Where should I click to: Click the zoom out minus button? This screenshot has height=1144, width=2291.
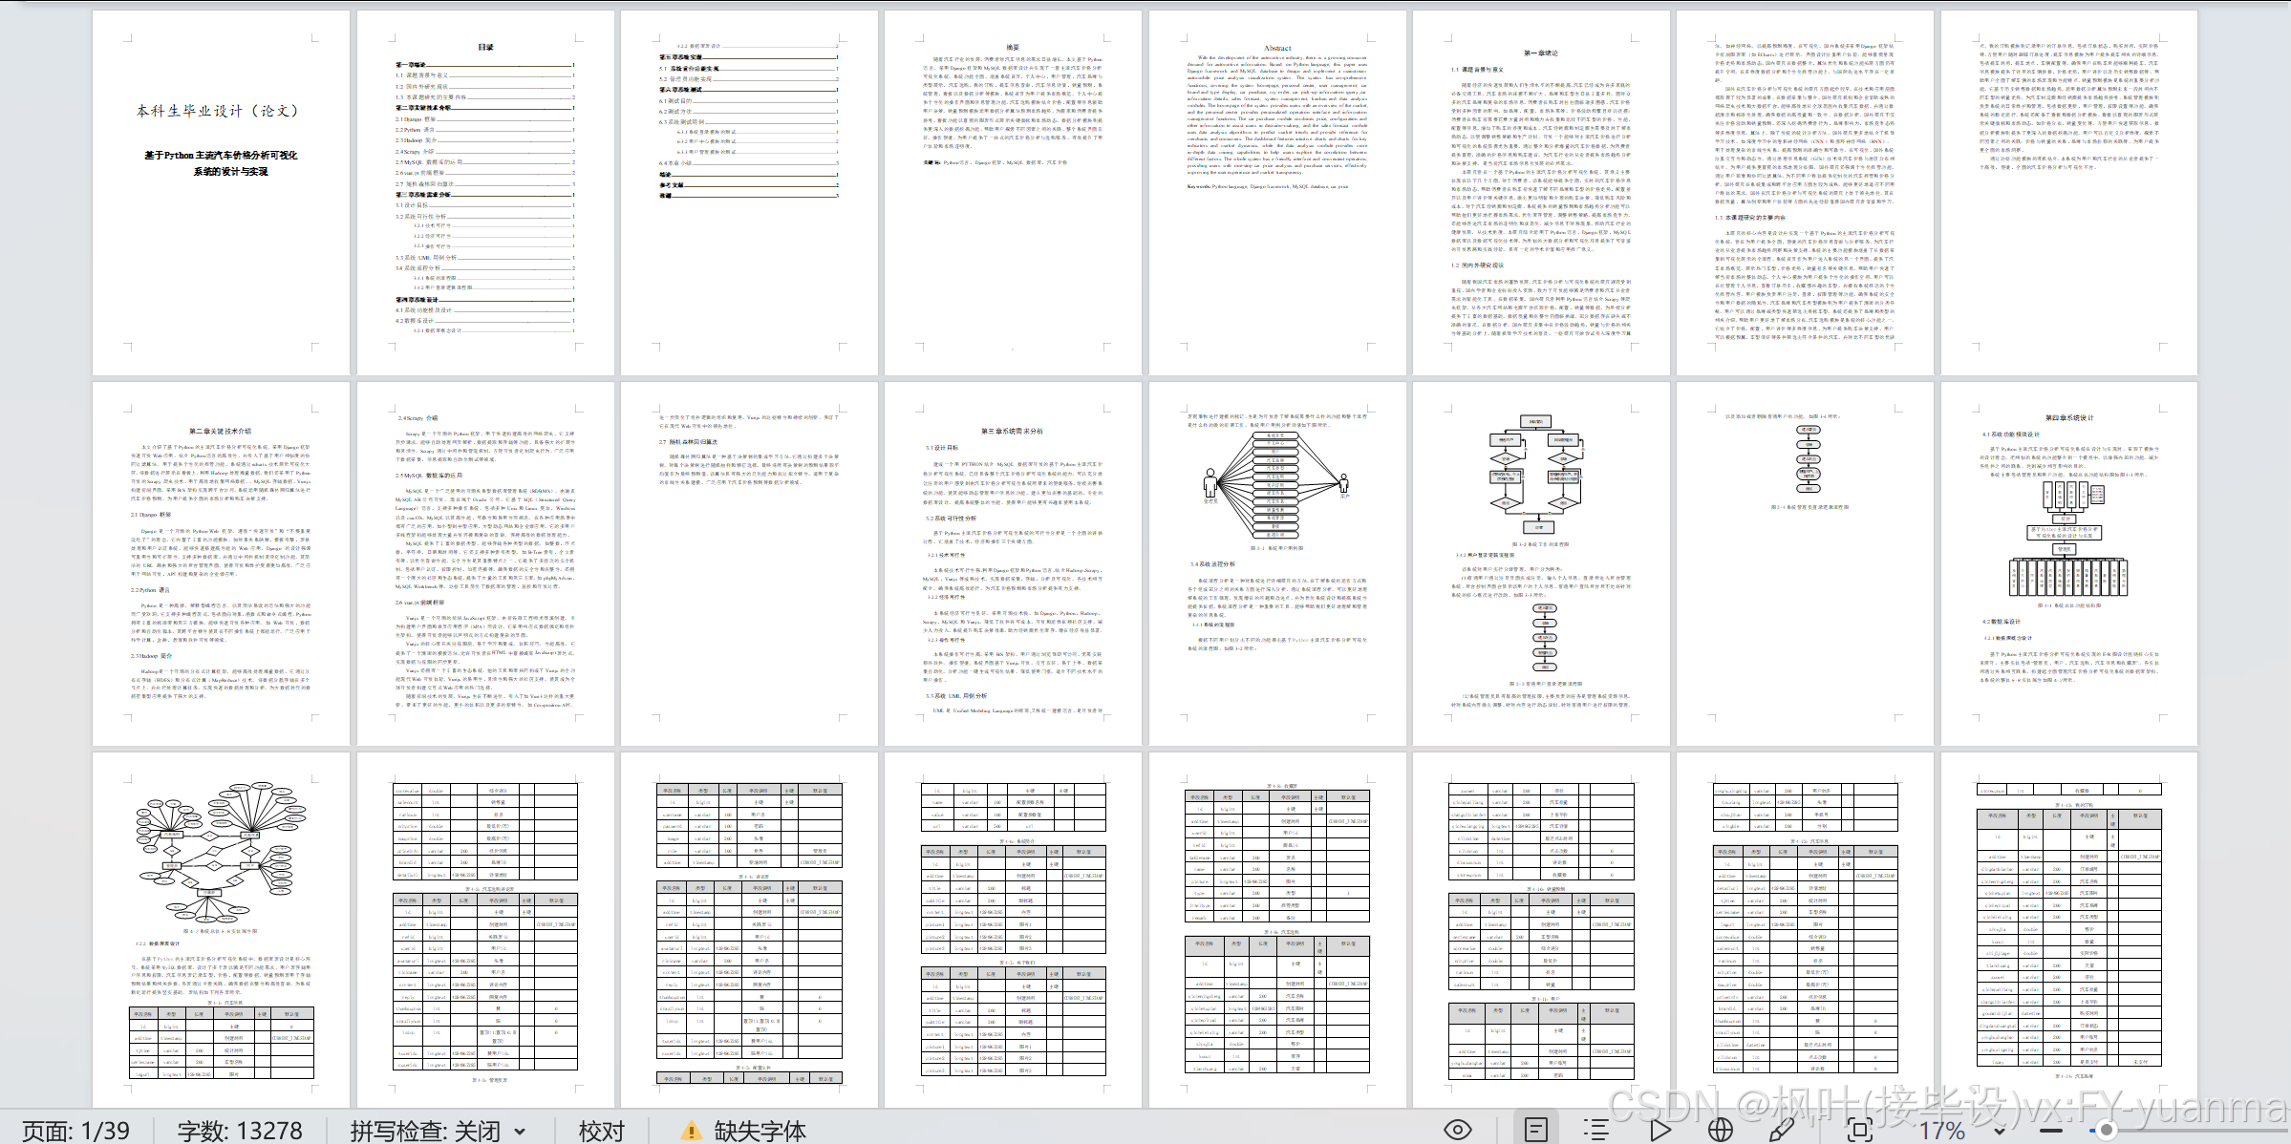2050,1130
